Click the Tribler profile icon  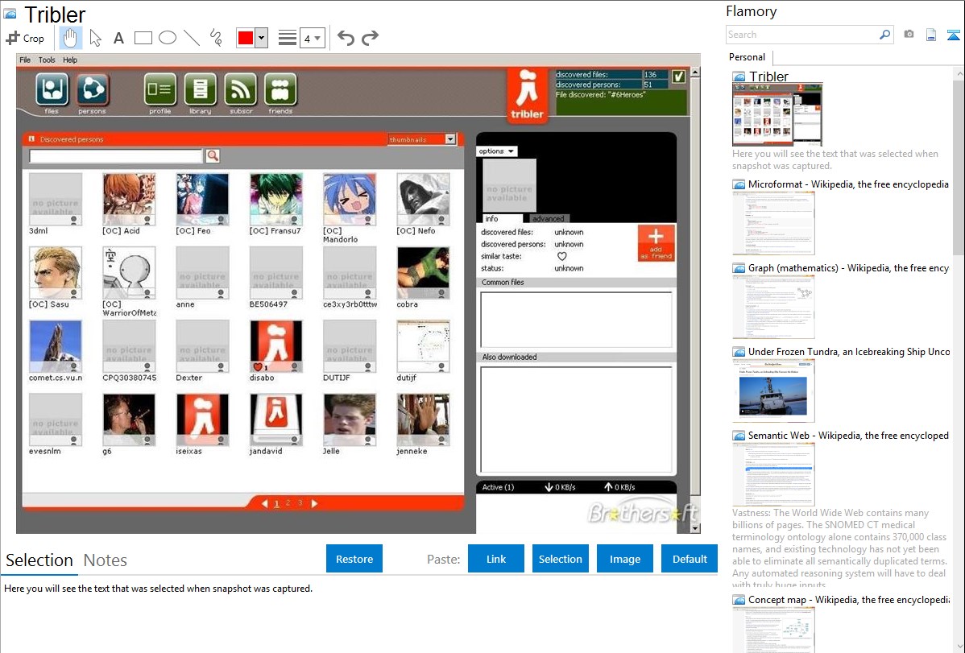tap(160, 90)
